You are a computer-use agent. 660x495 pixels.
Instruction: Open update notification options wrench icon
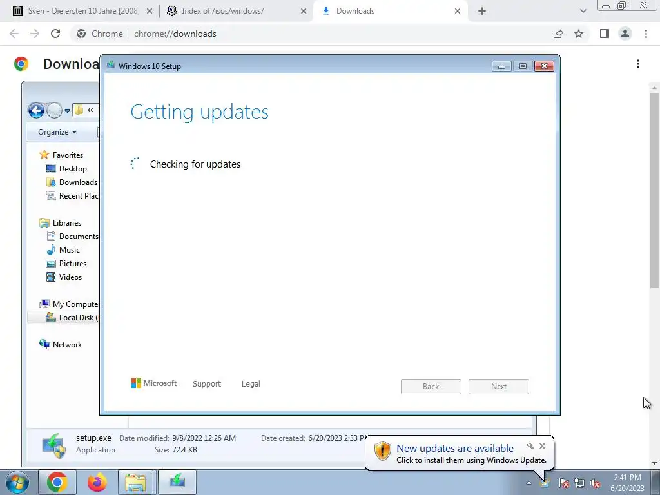pos(530,446)
